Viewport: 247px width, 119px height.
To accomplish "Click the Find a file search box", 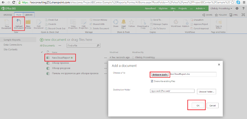I will point(82,46).
